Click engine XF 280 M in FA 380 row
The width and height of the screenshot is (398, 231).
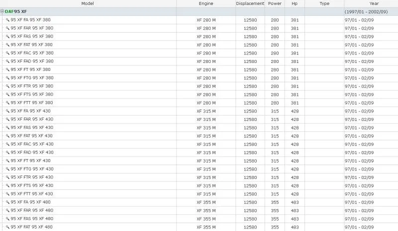206,20
